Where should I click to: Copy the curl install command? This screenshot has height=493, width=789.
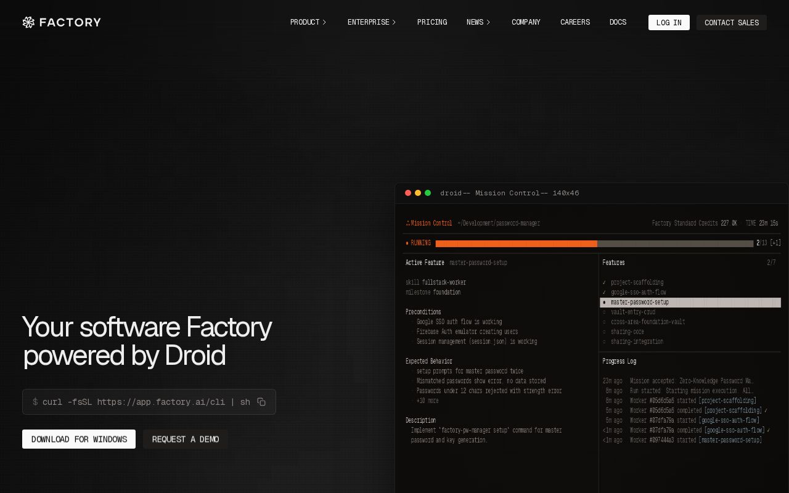[x=261, y=402]
